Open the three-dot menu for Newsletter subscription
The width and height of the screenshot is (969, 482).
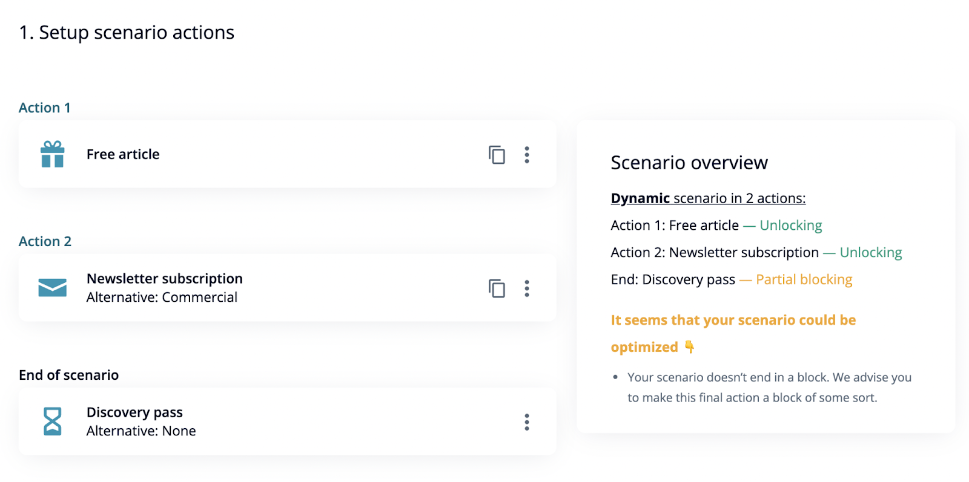pos(527,288)
